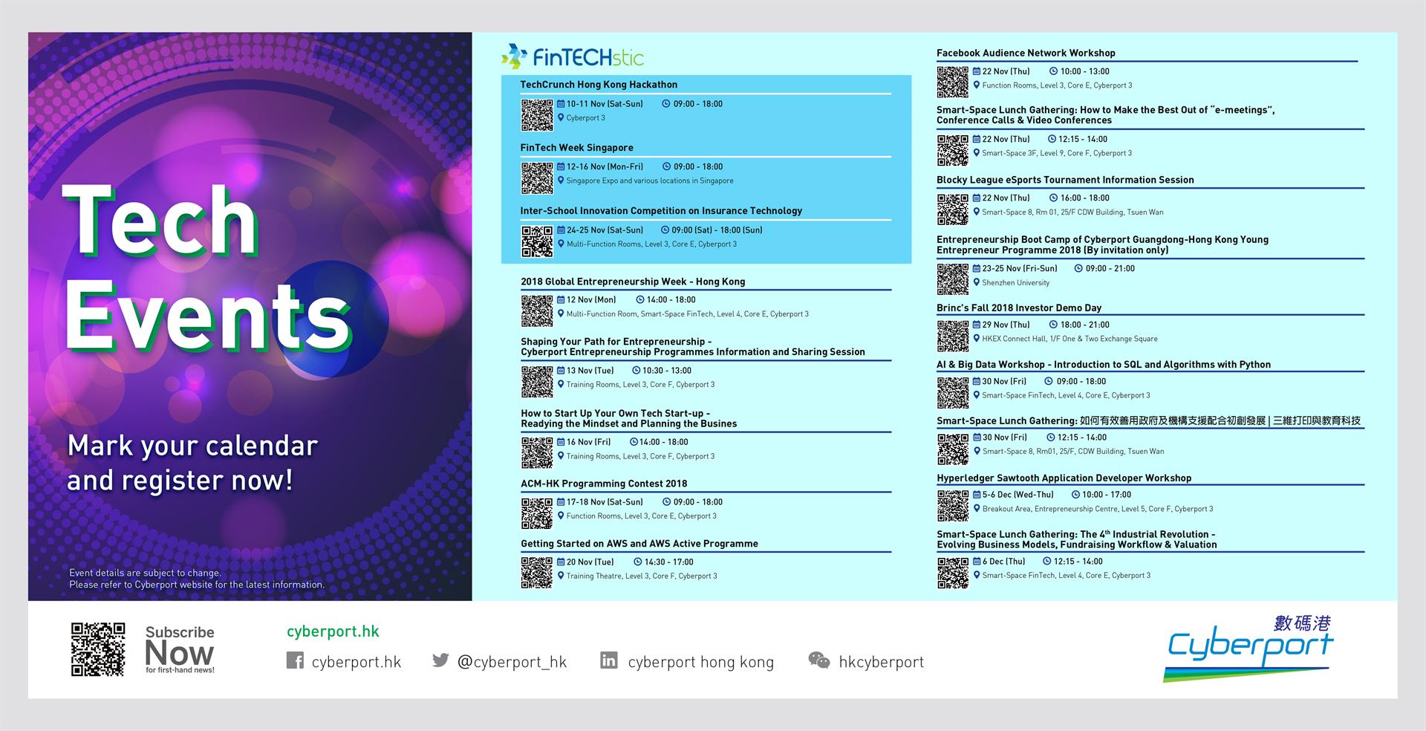1426x731 pixels.
Task: Click Training Theatre, Level 3 location text
Action: pos(642,576)
